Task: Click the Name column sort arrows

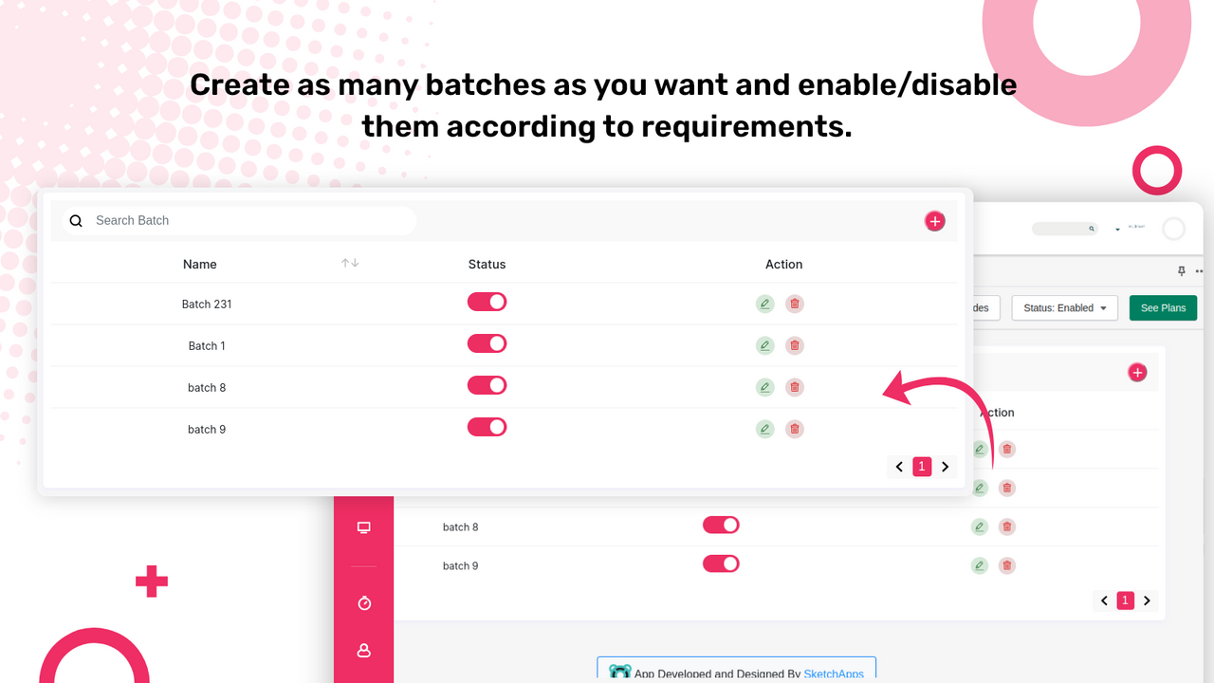Action: 349,264
